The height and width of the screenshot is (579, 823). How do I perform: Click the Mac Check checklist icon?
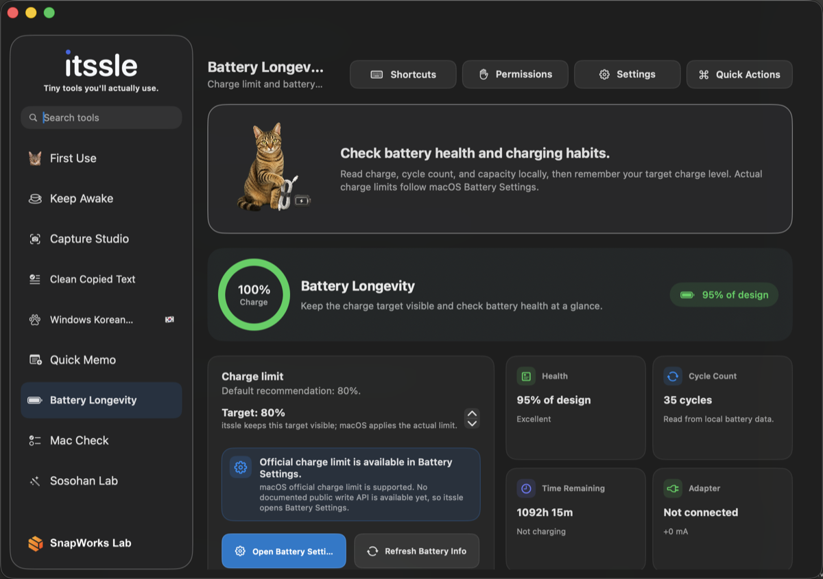tap(35, 440)
